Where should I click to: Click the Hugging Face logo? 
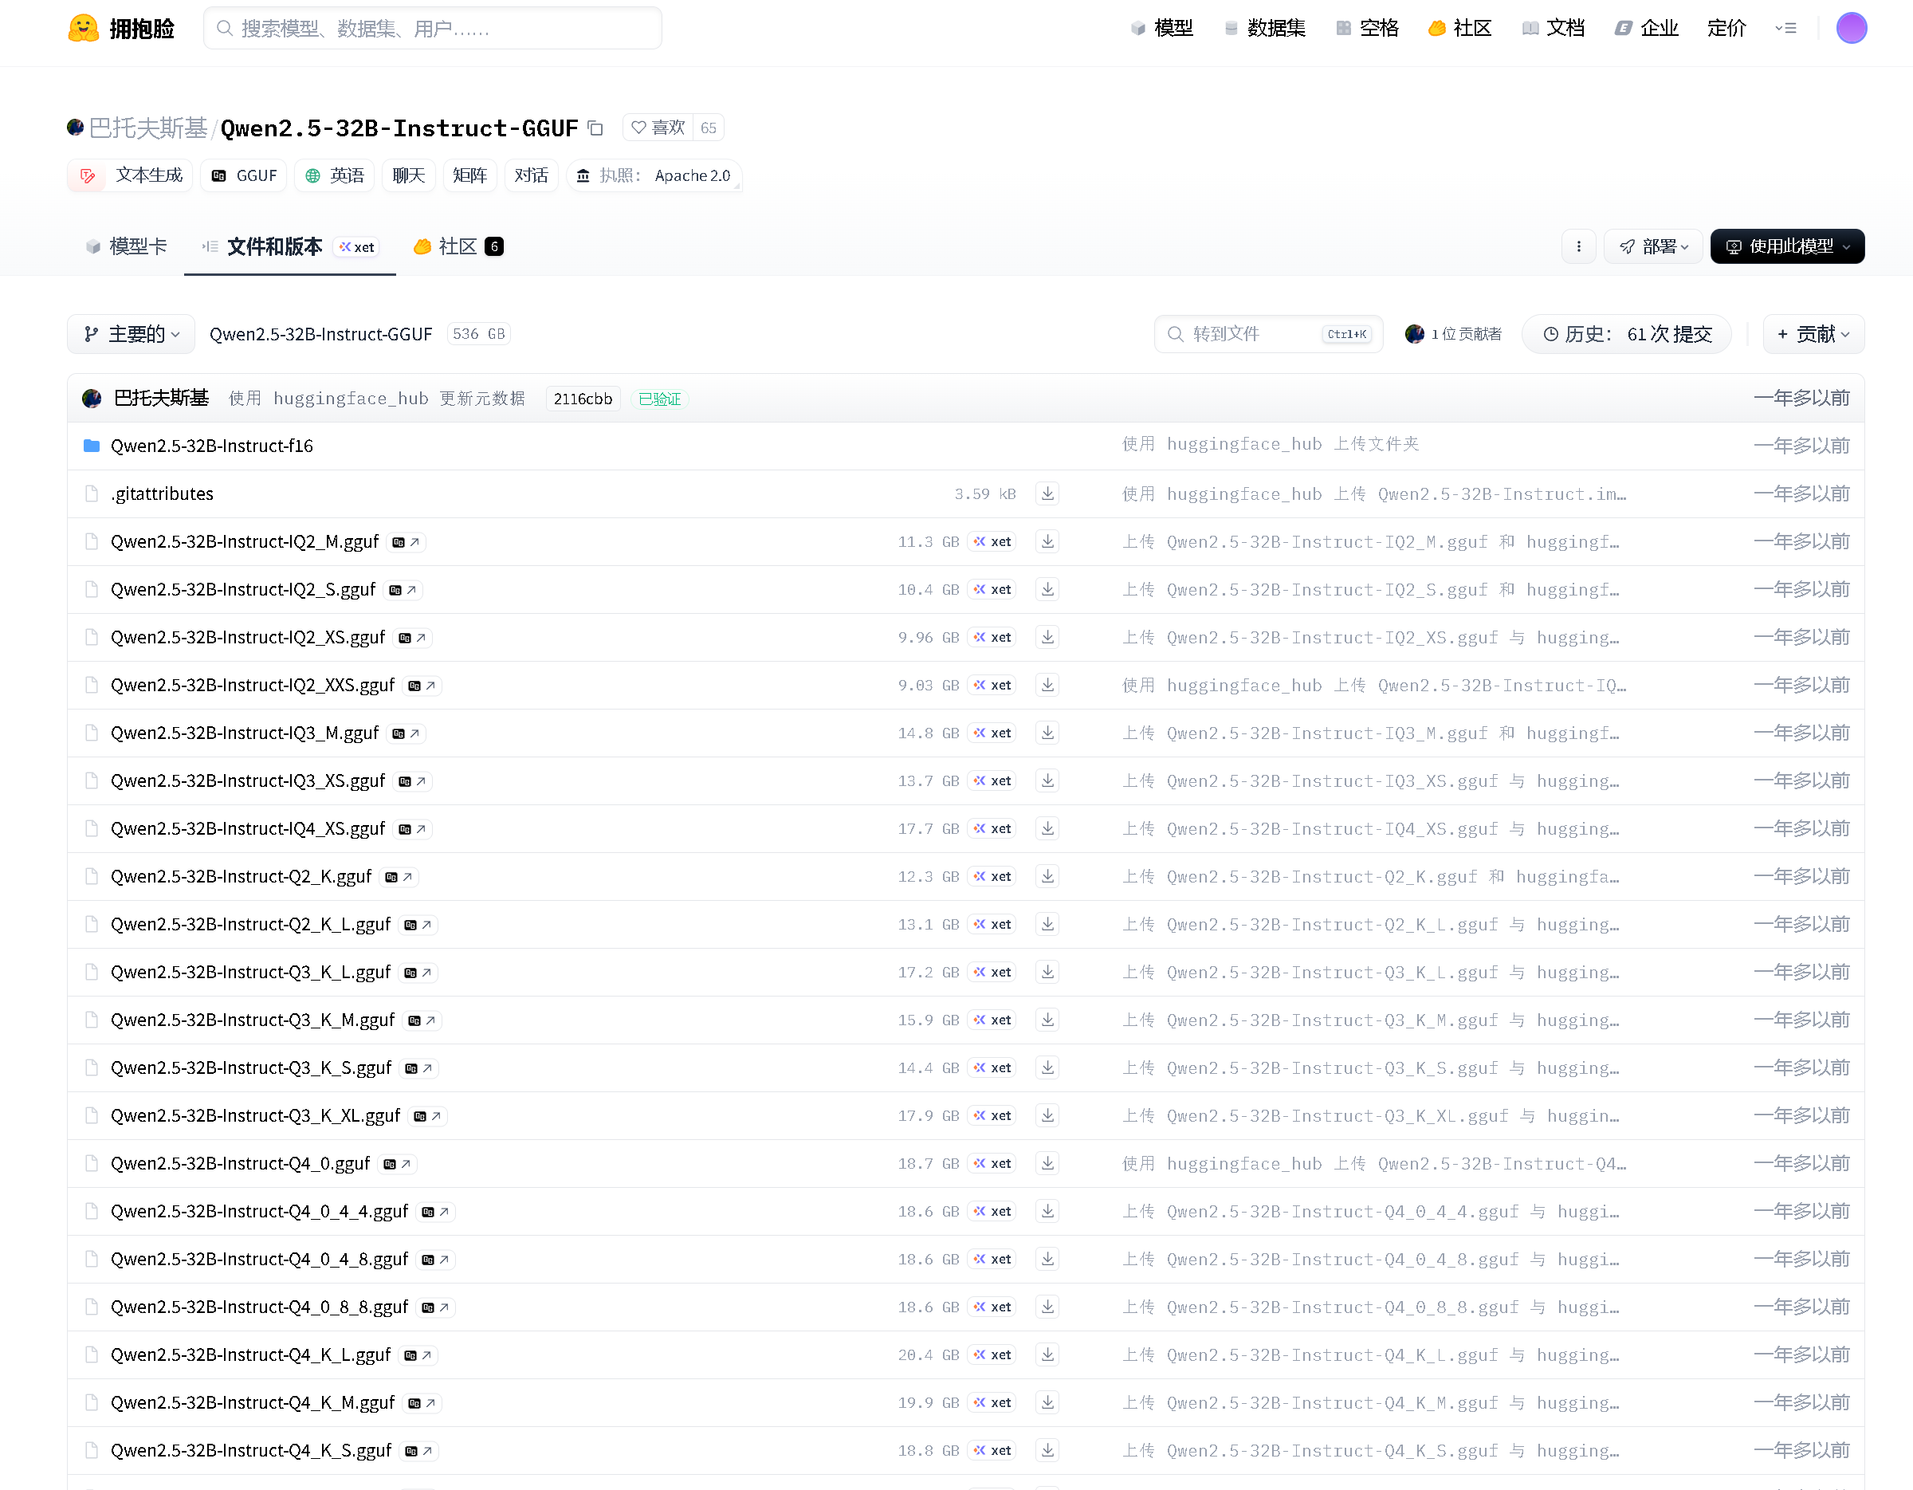coord(84,28)
